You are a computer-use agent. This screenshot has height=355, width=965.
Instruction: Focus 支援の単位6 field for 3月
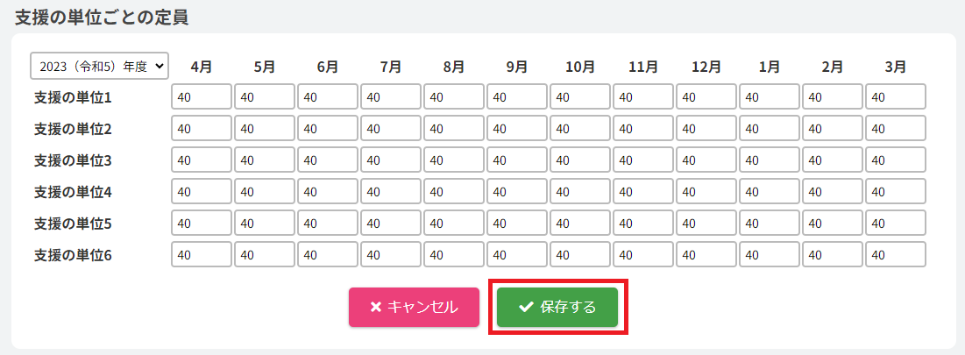pyautogui.click(x=895, y=255)
